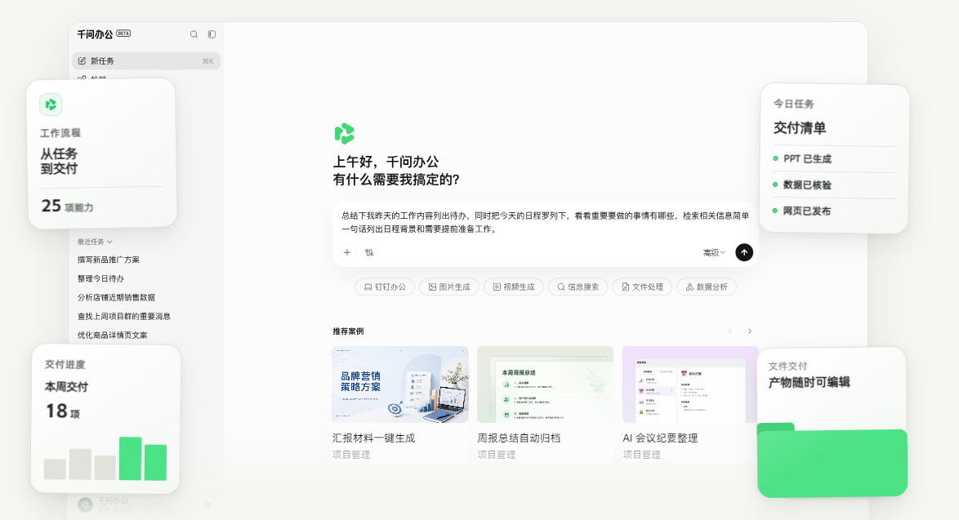The height and width of the screenshot is (520, 959).
Task: Click the green folder on the 文件交付 card
Action: point(832,460)
